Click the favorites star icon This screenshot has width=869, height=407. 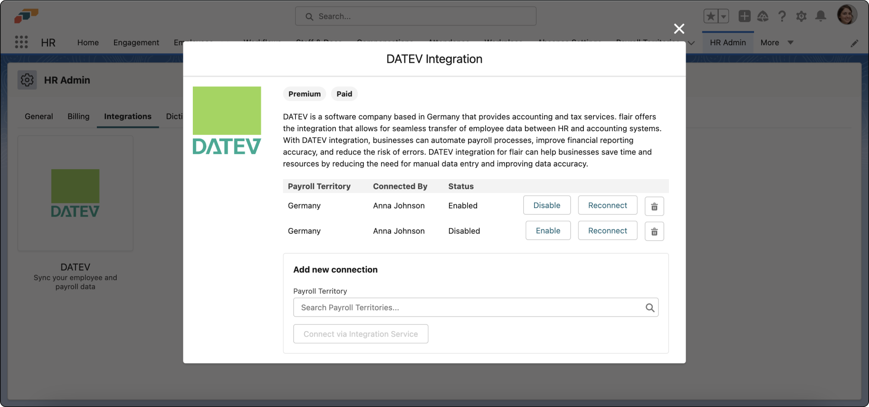(710, 15)
